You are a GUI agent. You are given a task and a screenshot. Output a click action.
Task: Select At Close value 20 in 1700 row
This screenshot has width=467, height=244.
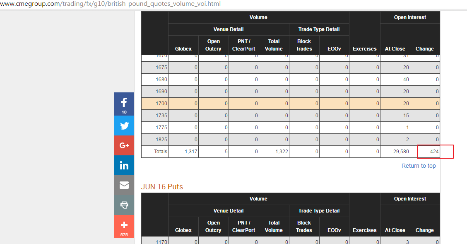(406, 104)
